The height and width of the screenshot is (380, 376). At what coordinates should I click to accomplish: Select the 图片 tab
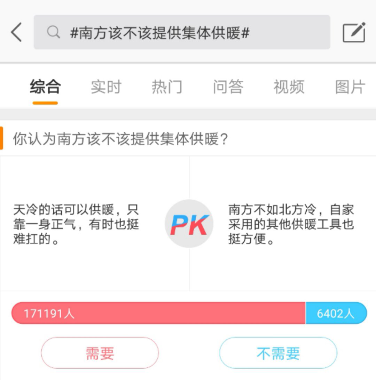pyautogui.click(x=350, y=87)
